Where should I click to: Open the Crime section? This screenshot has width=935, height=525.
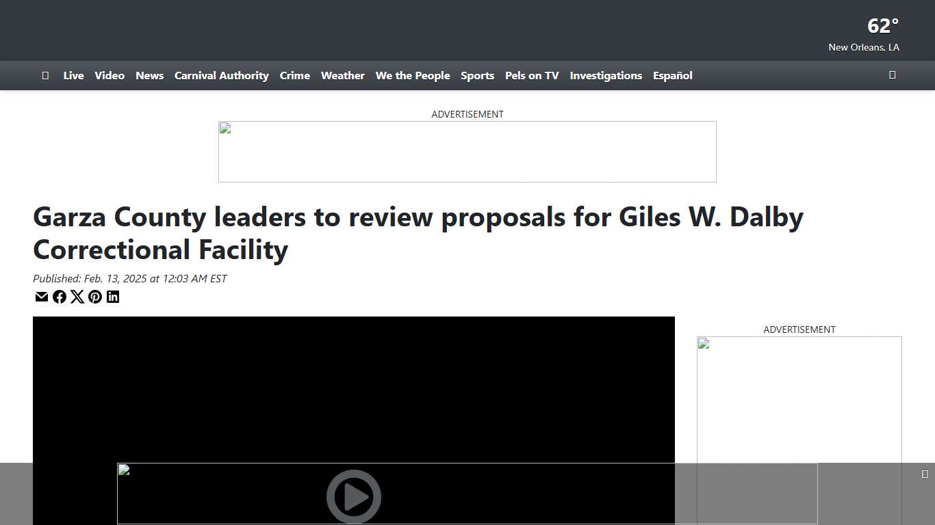point(294,76)
